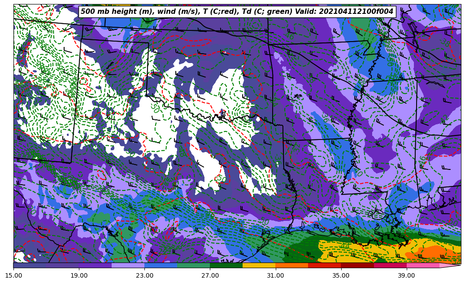Click the '27.00' colorbar tick label
The width and height of the screenshot is (465, 283).
[x=210, y=275]
